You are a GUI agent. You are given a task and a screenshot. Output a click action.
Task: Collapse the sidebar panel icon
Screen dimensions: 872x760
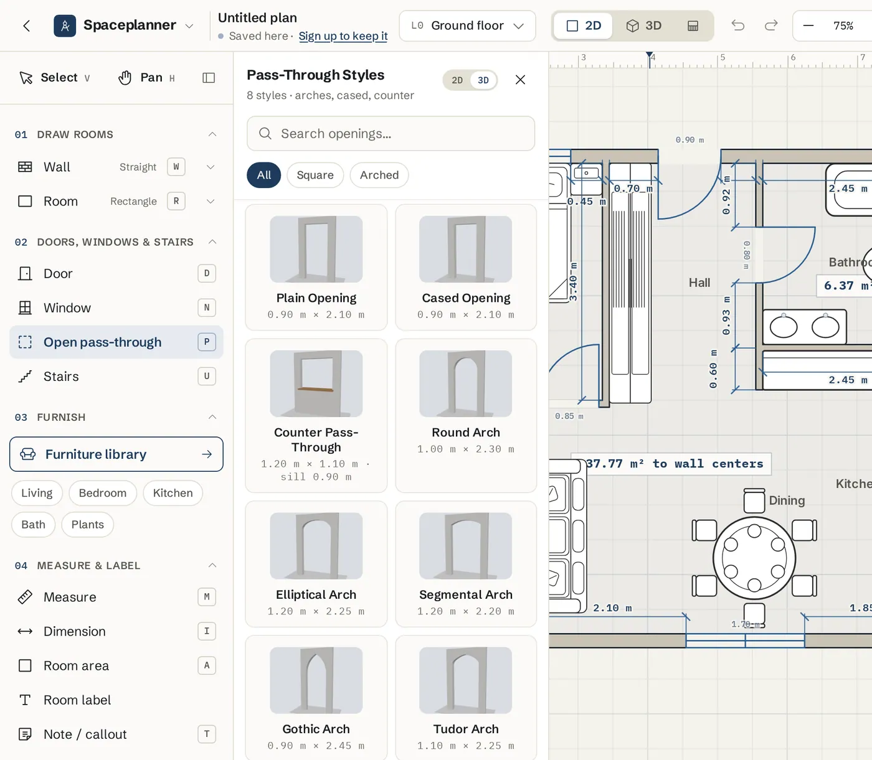pos(209,78)
